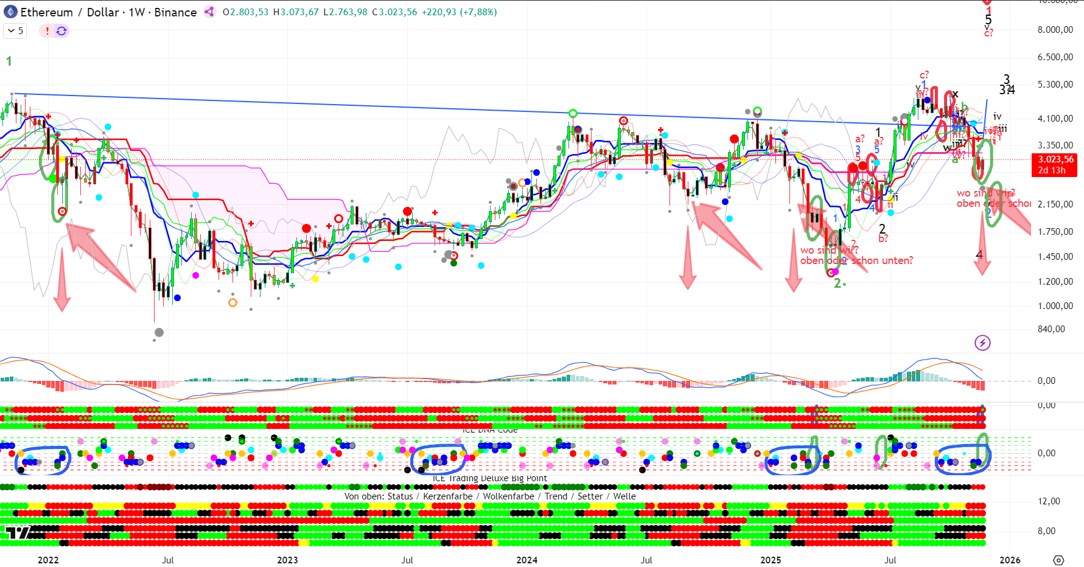The width and height of the screenshot is (1084, 567).
Task: Click the green '2' wave label
Action: pyautogui.click(x=837, y=283)
